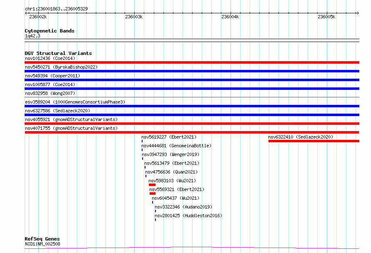
Task: Click nsv4756636 (Quan2021) label
Action: click(171, 172)
